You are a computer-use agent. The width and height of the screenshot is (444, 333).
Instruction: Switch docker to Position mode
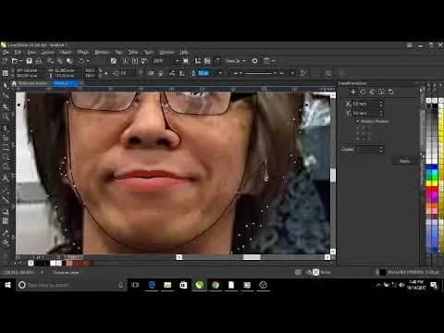tap(353, 92)
